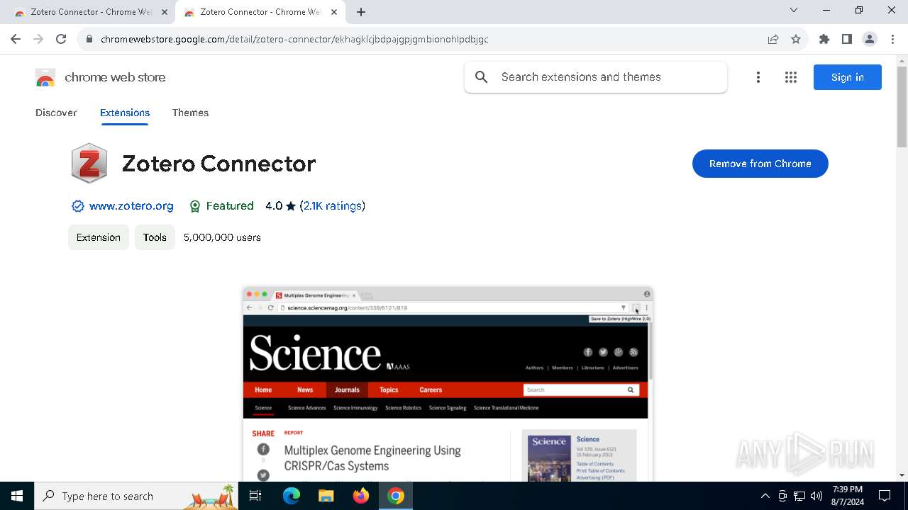The image size is (908, 510).
Task: Click the Extension category chip
Action: pos(99,237)
